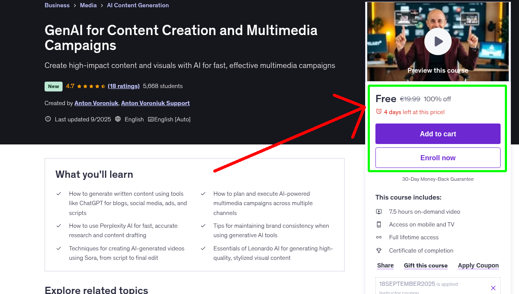Image resolution: width=519 pixels, height=294 pixels.
Task: Open the Business breadcrumb link
Action: (57, 5)
